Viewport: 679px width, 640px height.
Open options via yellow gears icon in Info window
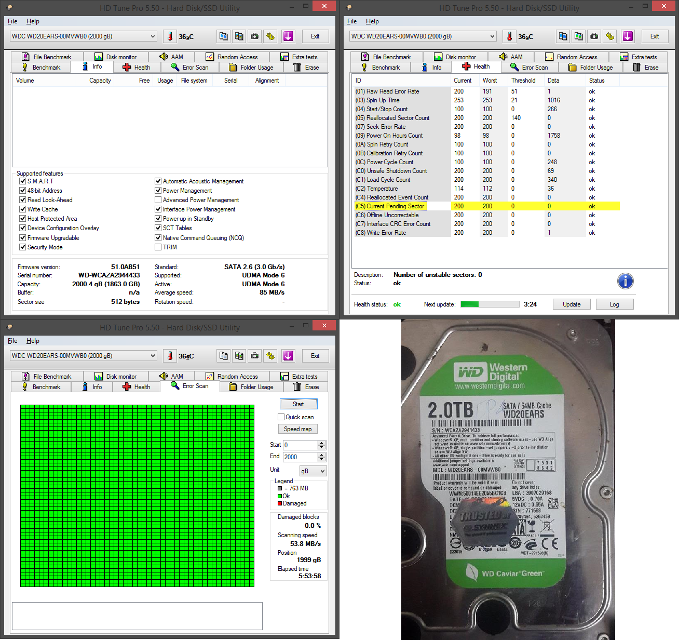coord(270,36)
